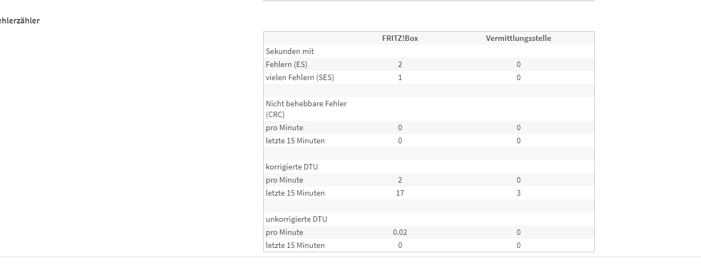Image resolution: width=701 pixels, height=267 pixels.
Task: Click the korrigierte DTU section label
Action: 292,167
